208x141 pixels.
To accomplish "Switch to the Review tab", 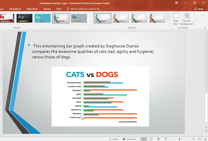I will tap(47, 9).
